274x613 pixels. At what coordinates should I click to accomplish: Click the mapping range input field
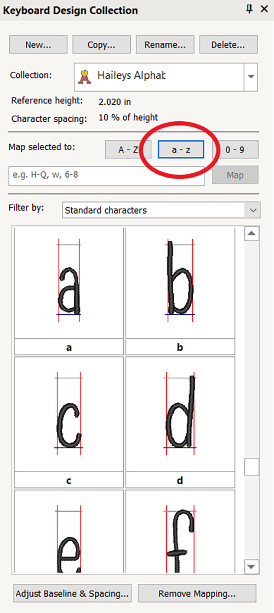coord(106,175)
